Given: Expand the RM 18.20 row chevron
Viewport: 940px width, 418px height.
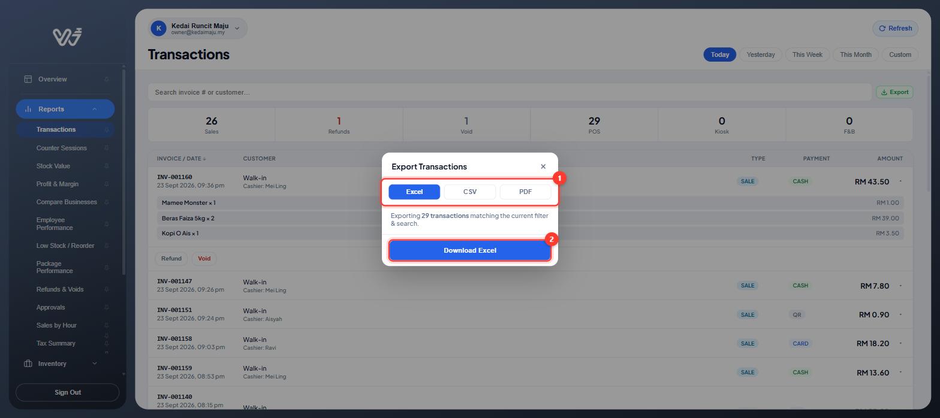Looking at the screenshot, I should pos(900,343).
